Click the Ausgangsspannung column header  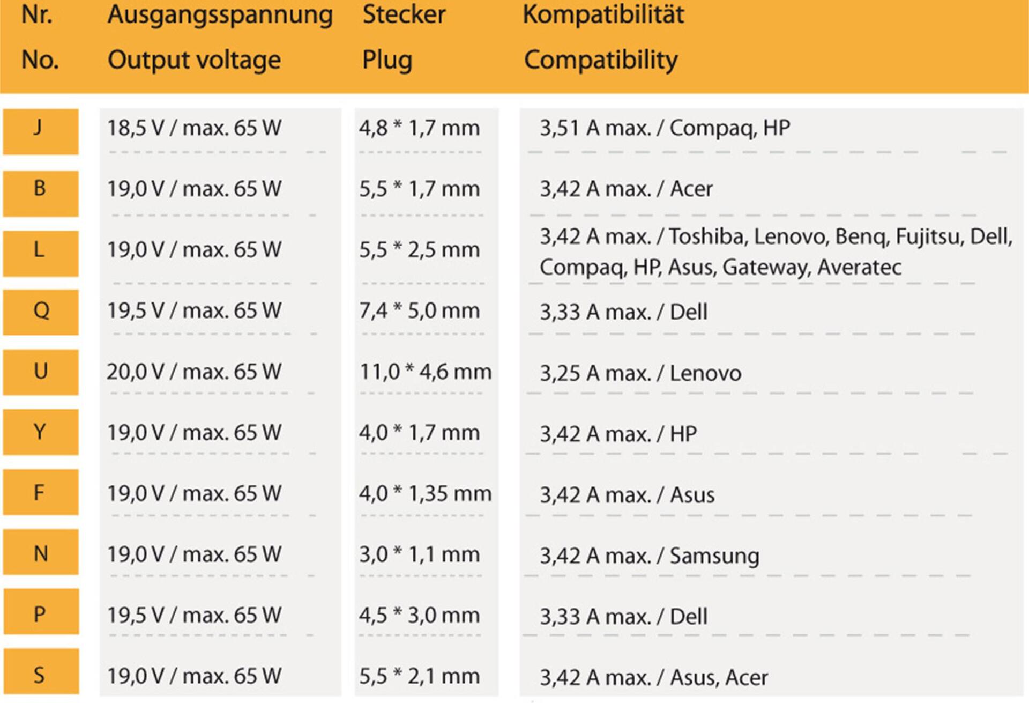pos(220,15)
